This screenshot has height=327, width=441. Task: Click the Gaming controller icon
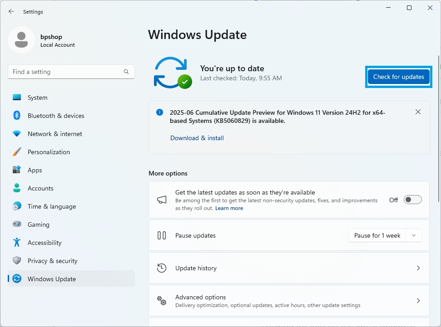coord(17,225)
